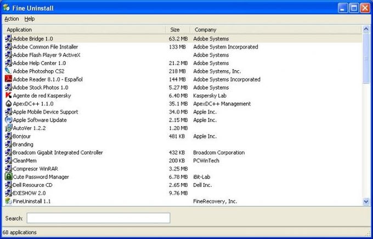The width and height of the screenshot is (373, 239).
Task: Click the Broadcom Gigabit Integrated Controller icon
Action: click(9, 152)
